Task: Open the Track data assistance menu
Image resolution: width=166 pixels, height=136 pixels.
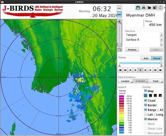Action: (x=156, y=81)
